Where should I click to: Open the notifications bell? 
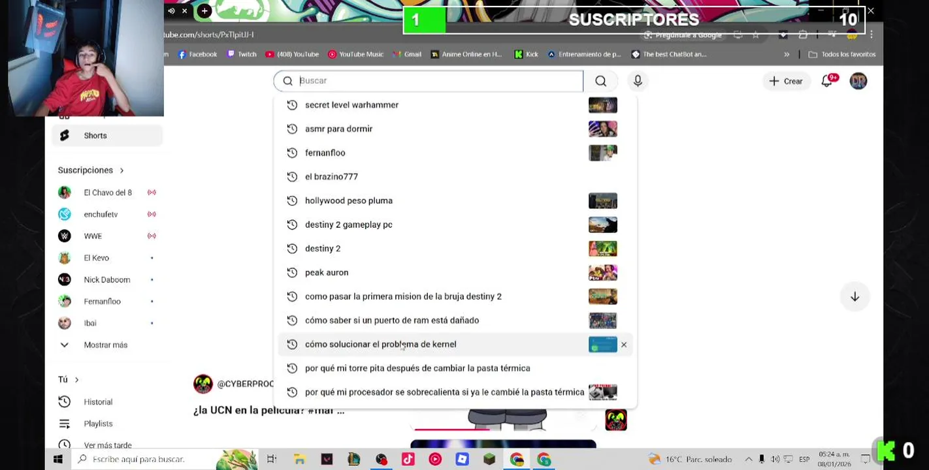click(828, 81)
